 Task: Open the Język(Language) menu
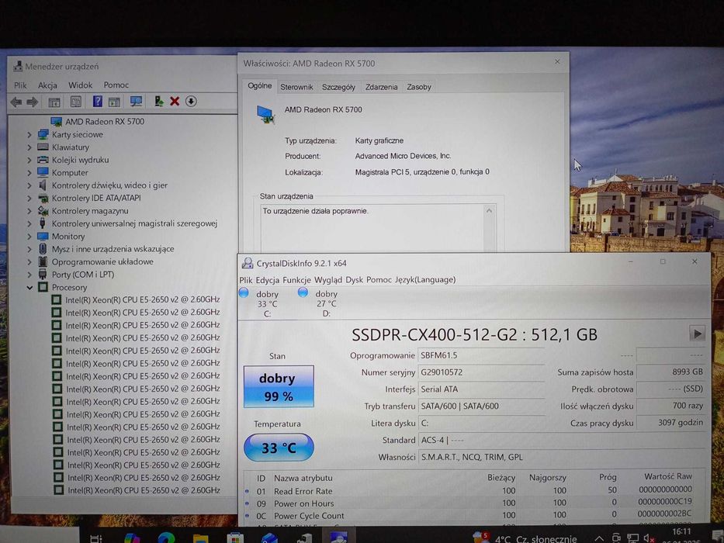point(424,280)
